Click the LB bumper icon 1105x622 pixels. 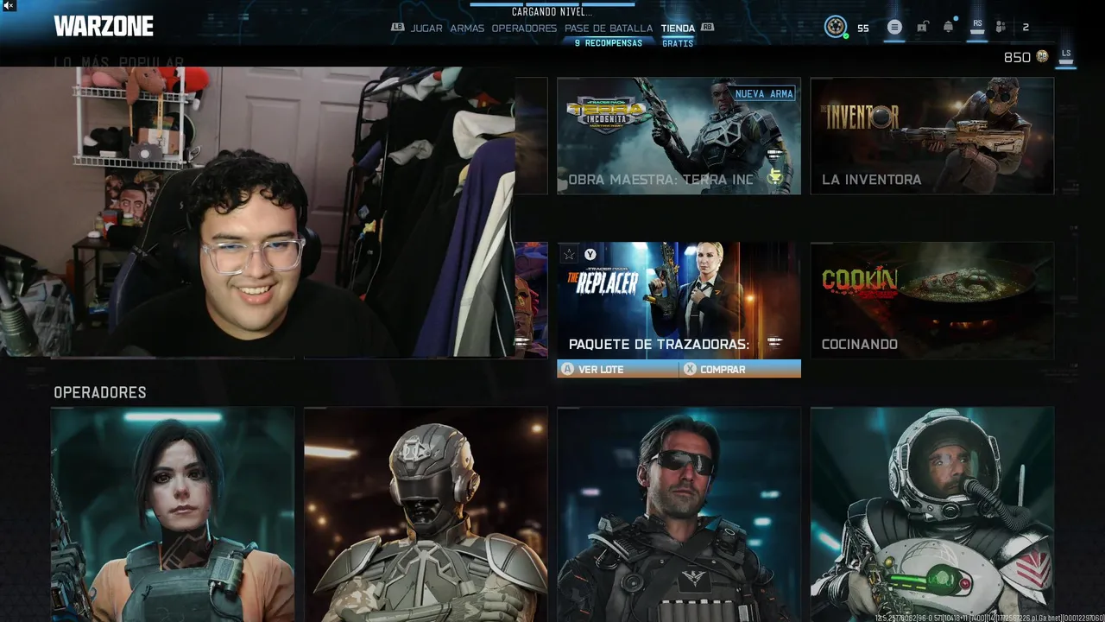(397, 28)
